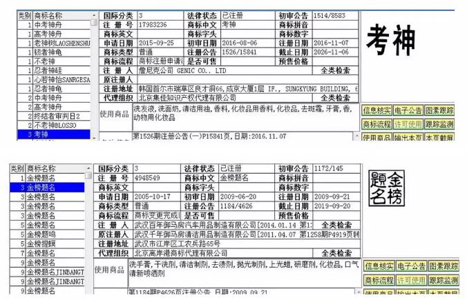Select 终结者审判日2 row in list
467x300 pixels.
point(54,116)
